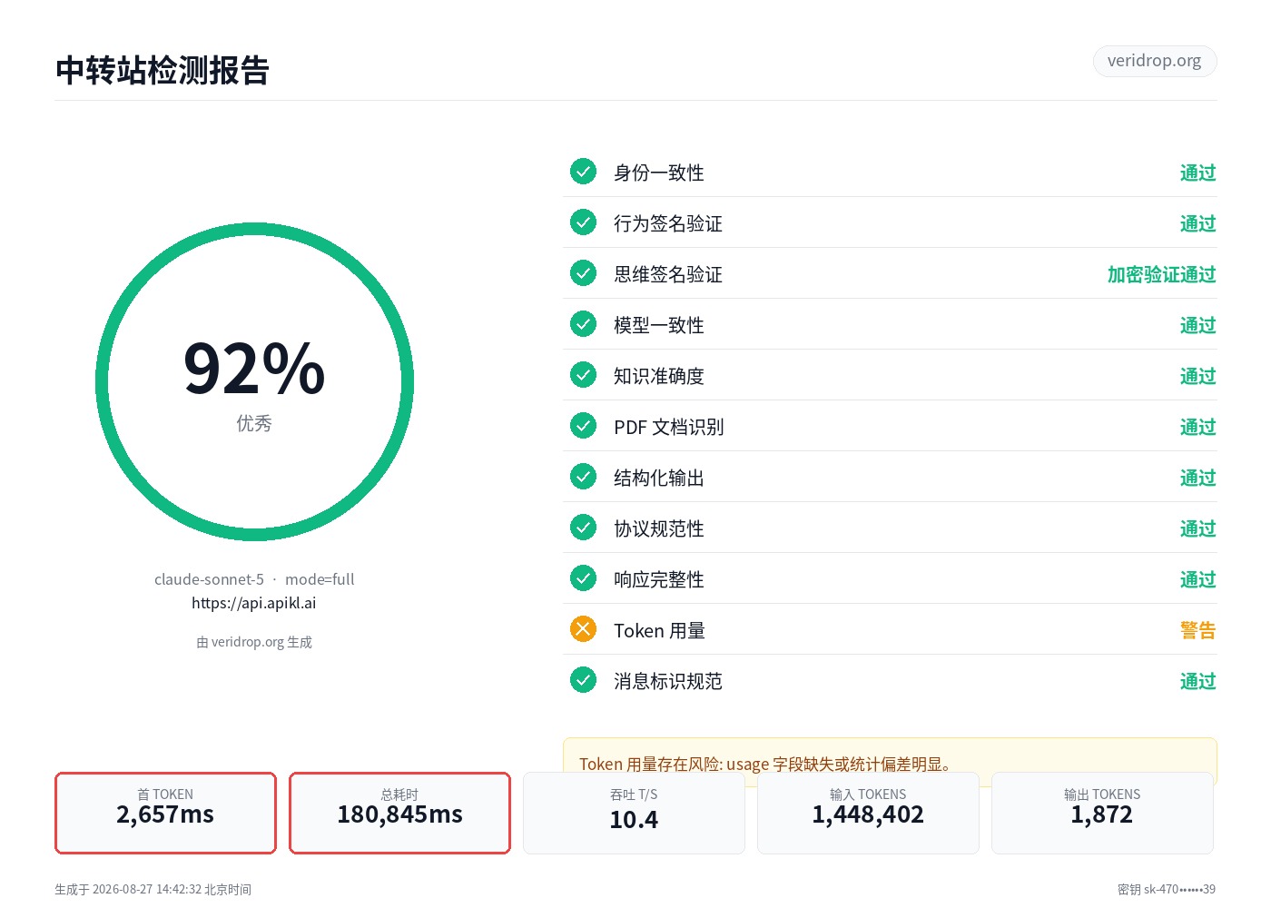1271x908 pixels.
Task: Select the 总耗时 180,845ms metric card
Action: click(399, 813)
